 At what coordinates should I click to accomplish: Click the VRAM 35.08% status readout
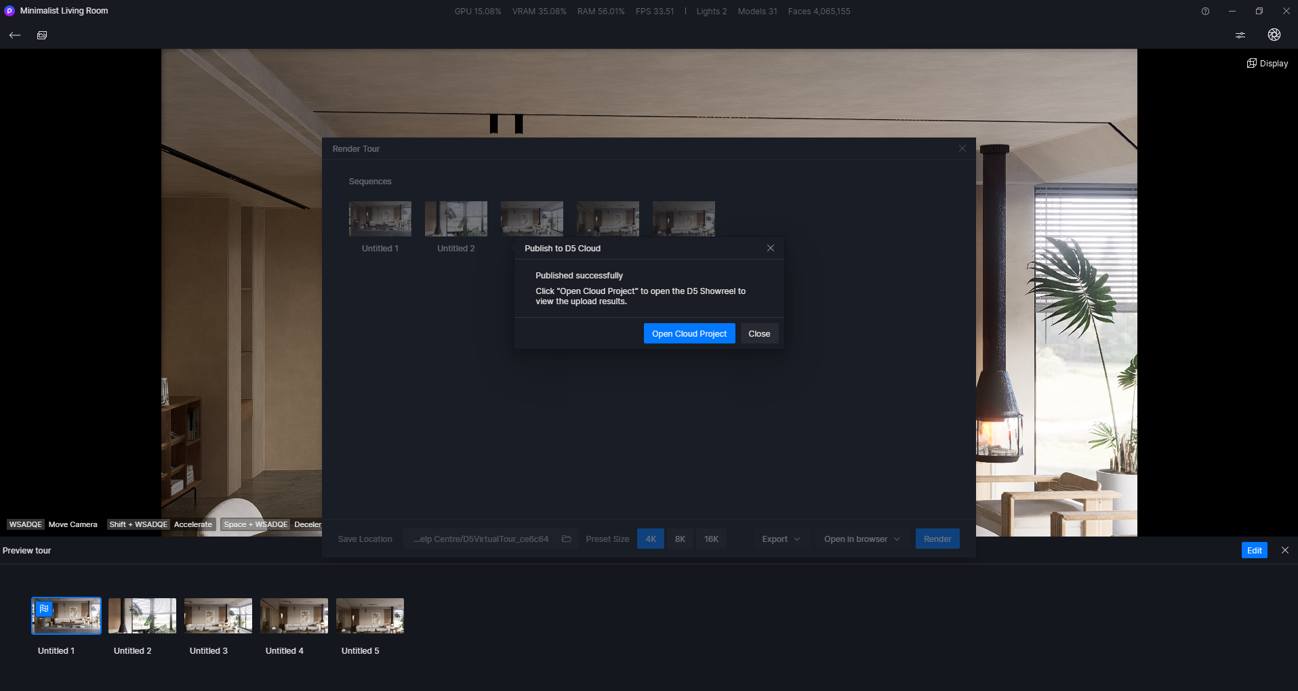(539, 11)
